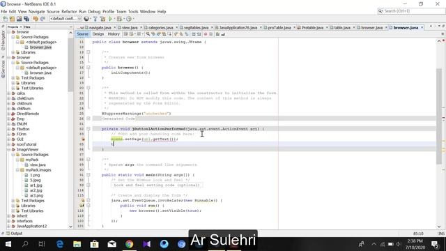This screenshot has width=446, height=251.
Task: Click the Undo toolbar icon
Action: click(36, 19)
